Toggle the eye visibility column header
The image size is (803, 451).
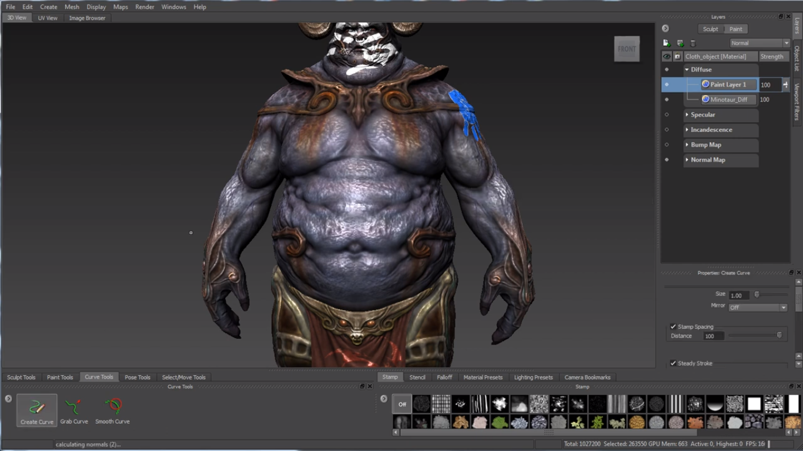[667, 56]
